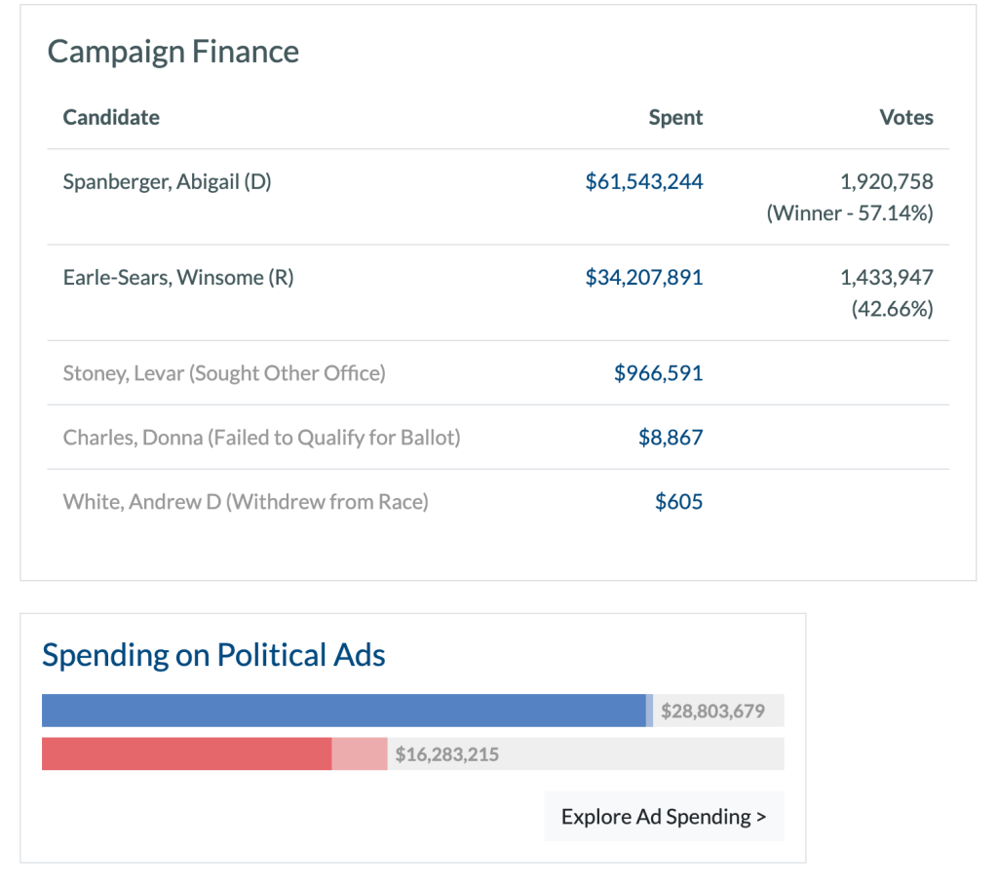Select the Spanberger, Abigail (D) name

click(167, 181)
